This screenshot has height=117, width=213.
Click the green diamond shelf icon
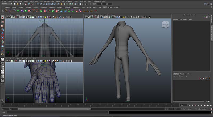[x=18, y=11]
